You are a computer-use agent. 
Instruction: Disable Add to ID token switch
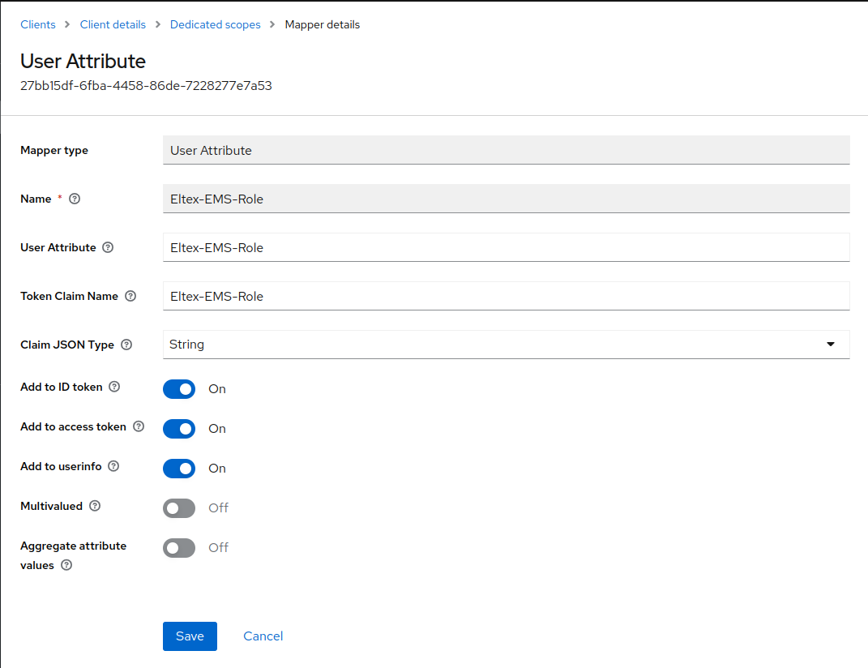179,389
